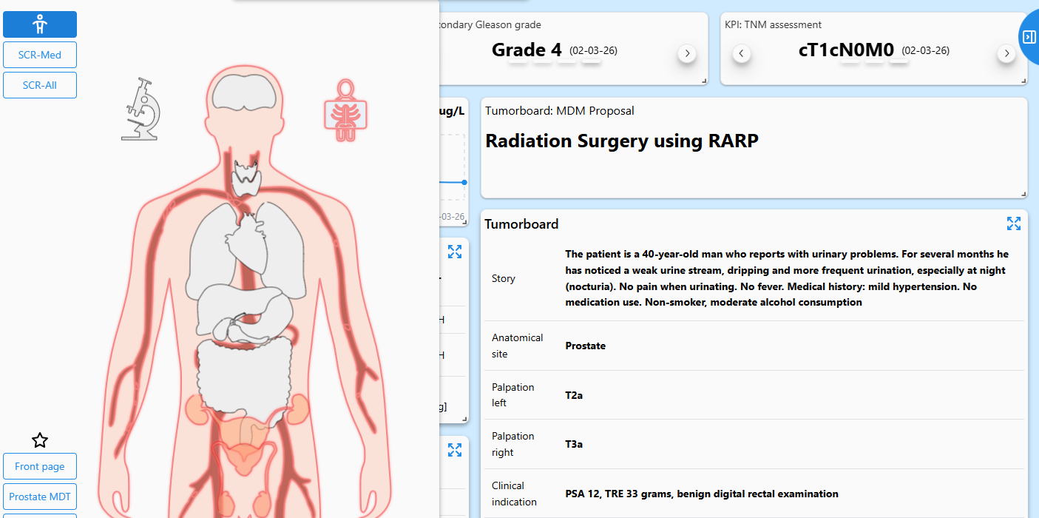Viewport: 1039px width, 518px height.
Task: Show next Secondary Gleason grade value
Action: pyautogui.click(x=687, y=53)
